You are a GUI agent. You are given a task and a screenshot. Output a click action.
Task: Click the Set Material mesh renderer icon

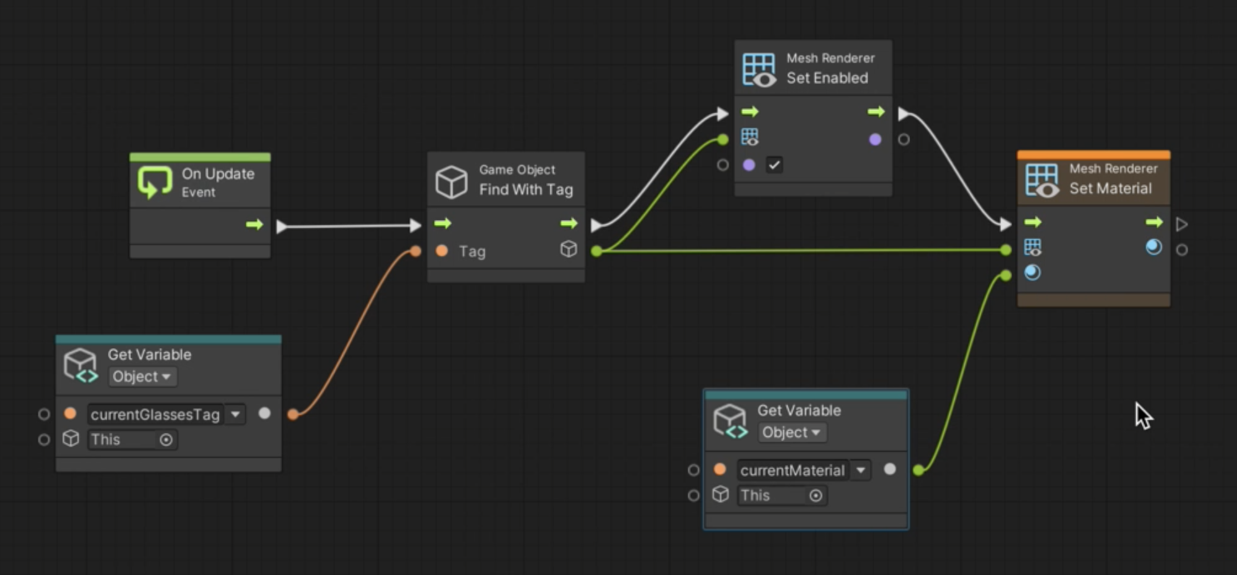point(1042,180)
